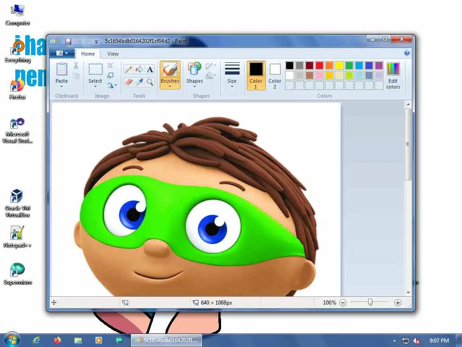Pick the black color swatch
462x347 pixels.
290,66
